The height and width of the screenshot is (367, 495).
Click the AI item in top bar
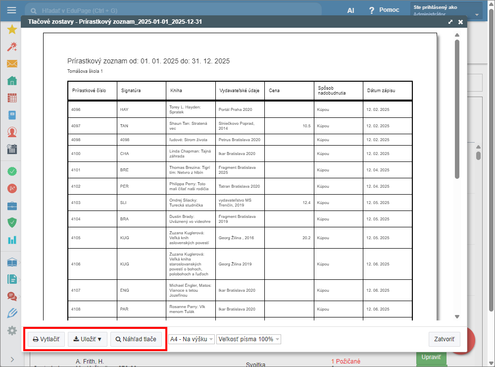[x=350, y=10]
